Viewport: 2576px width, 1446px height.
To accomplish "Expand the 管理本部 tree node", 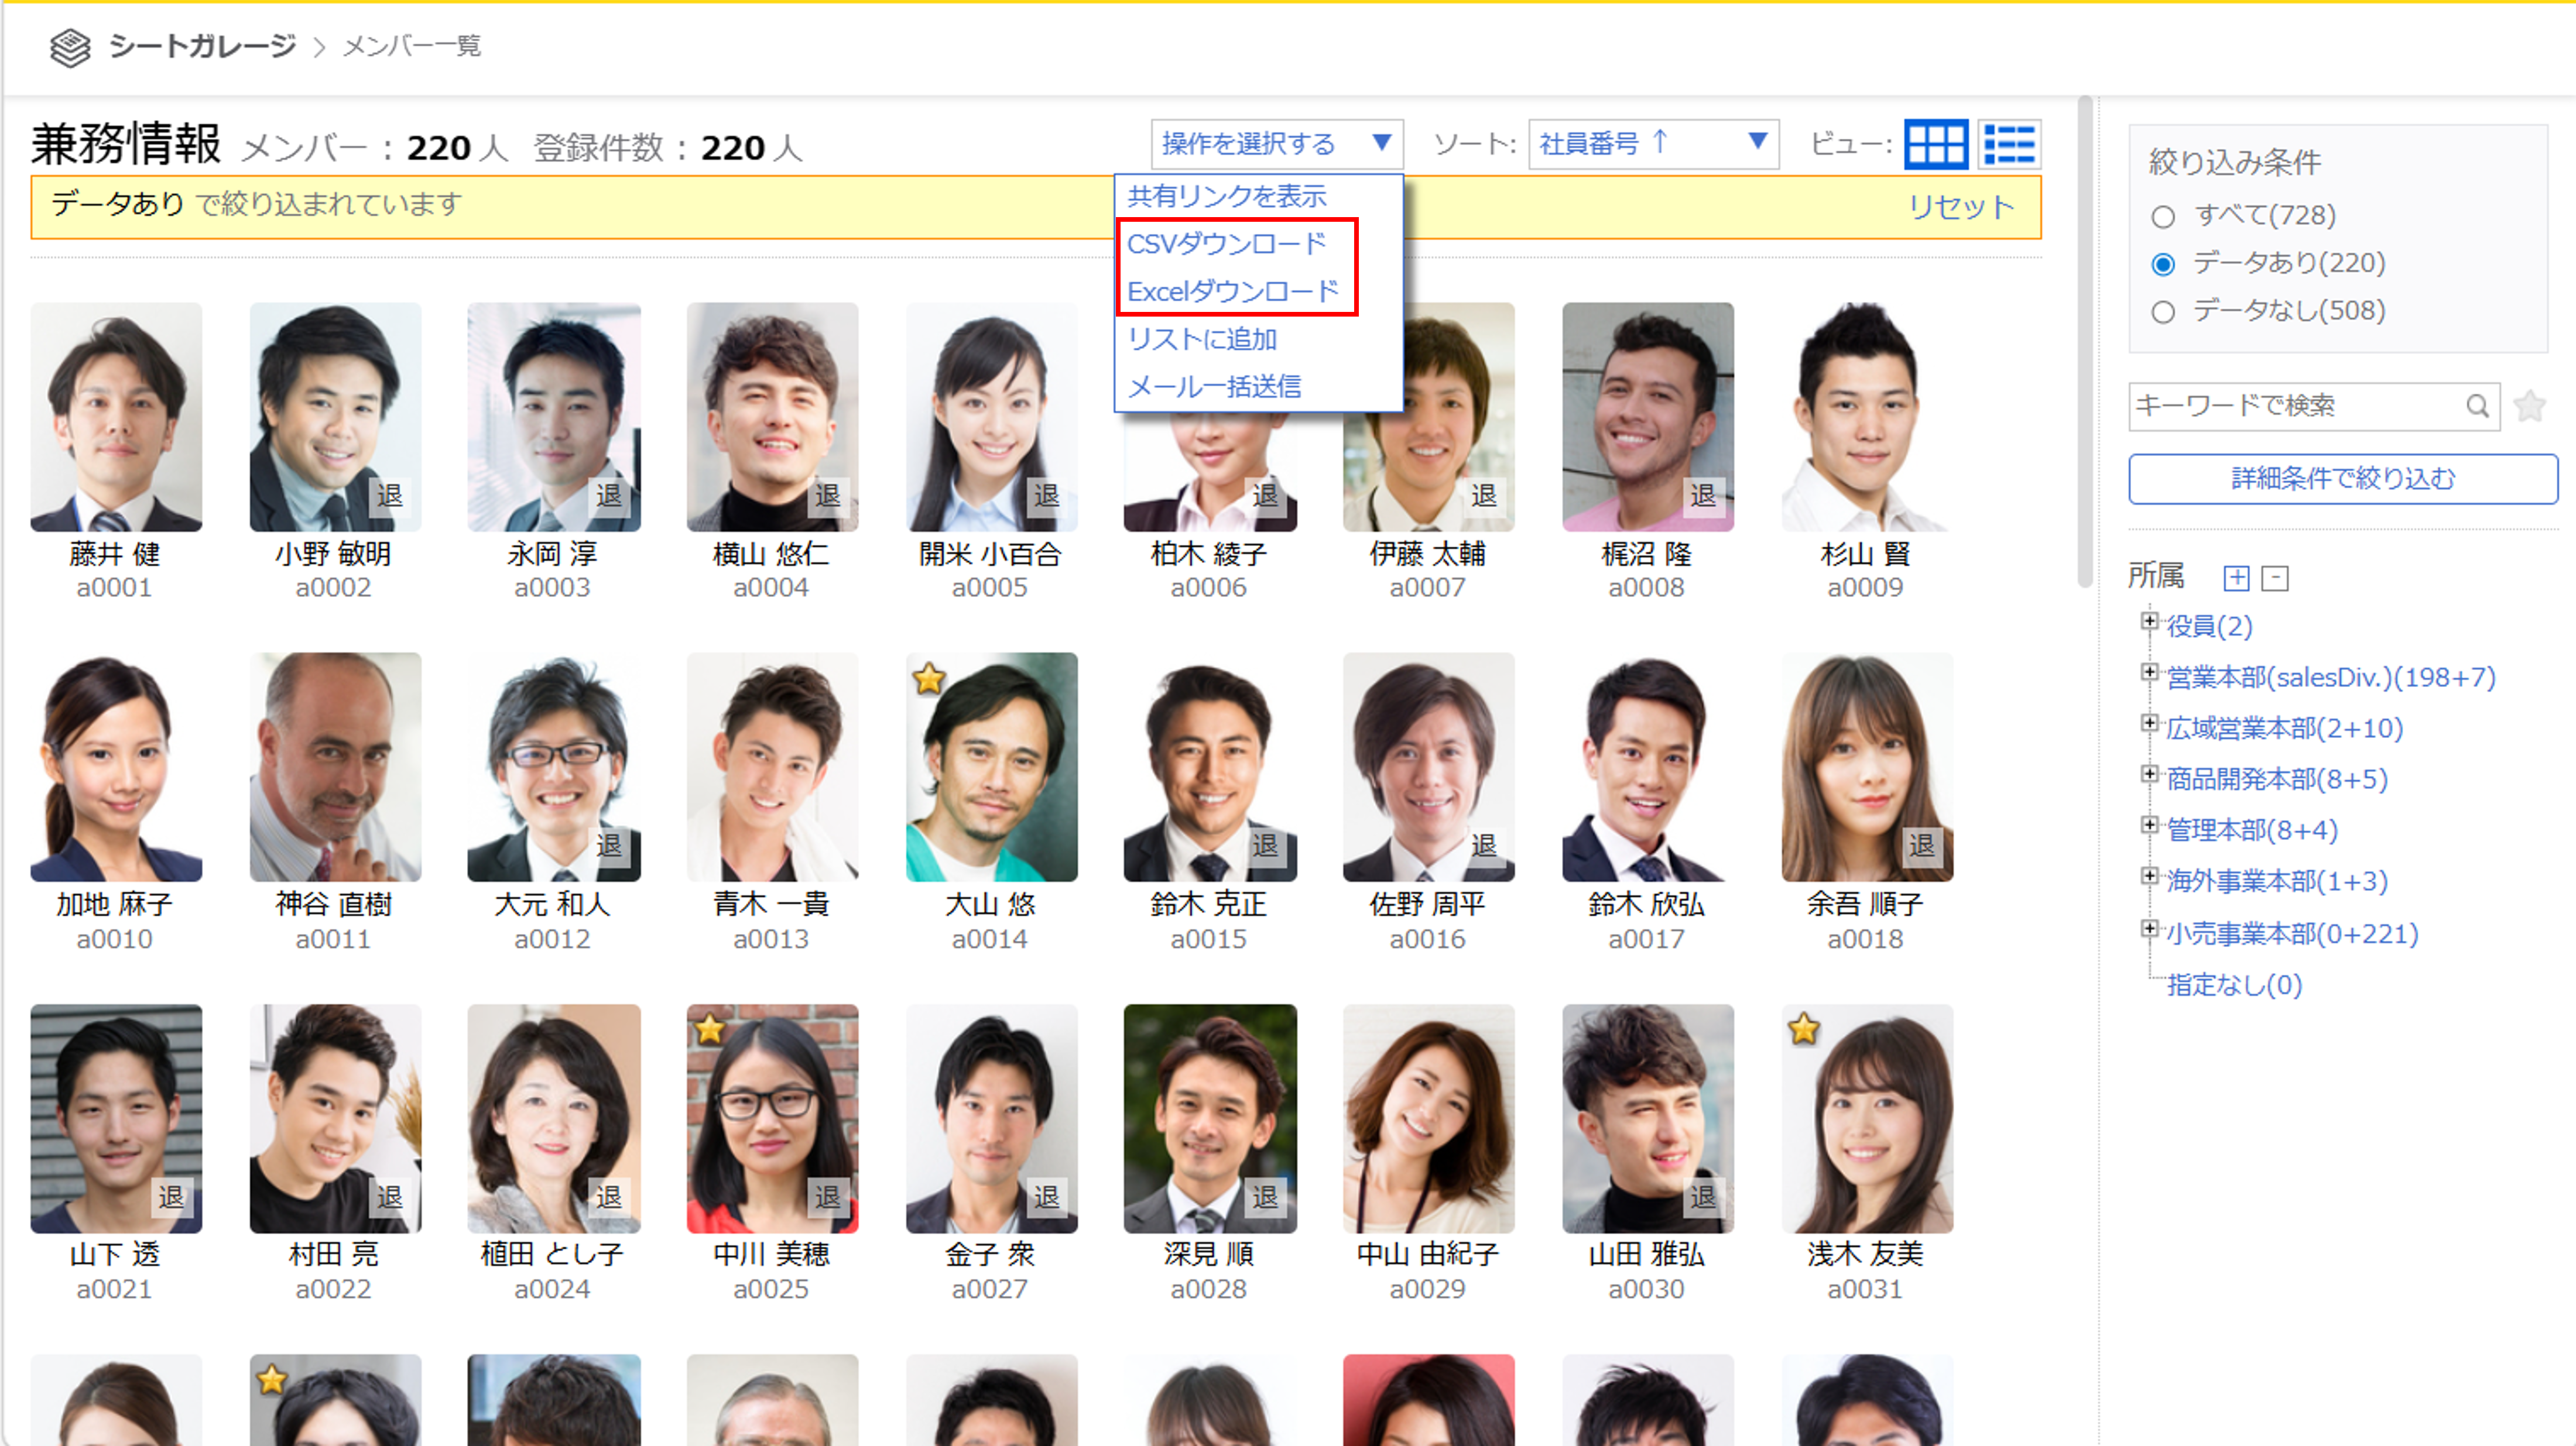I will [2149, 826].
